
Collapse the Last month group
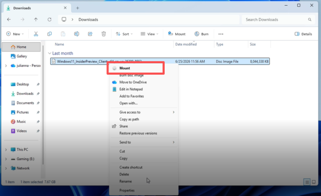point(49,53)
